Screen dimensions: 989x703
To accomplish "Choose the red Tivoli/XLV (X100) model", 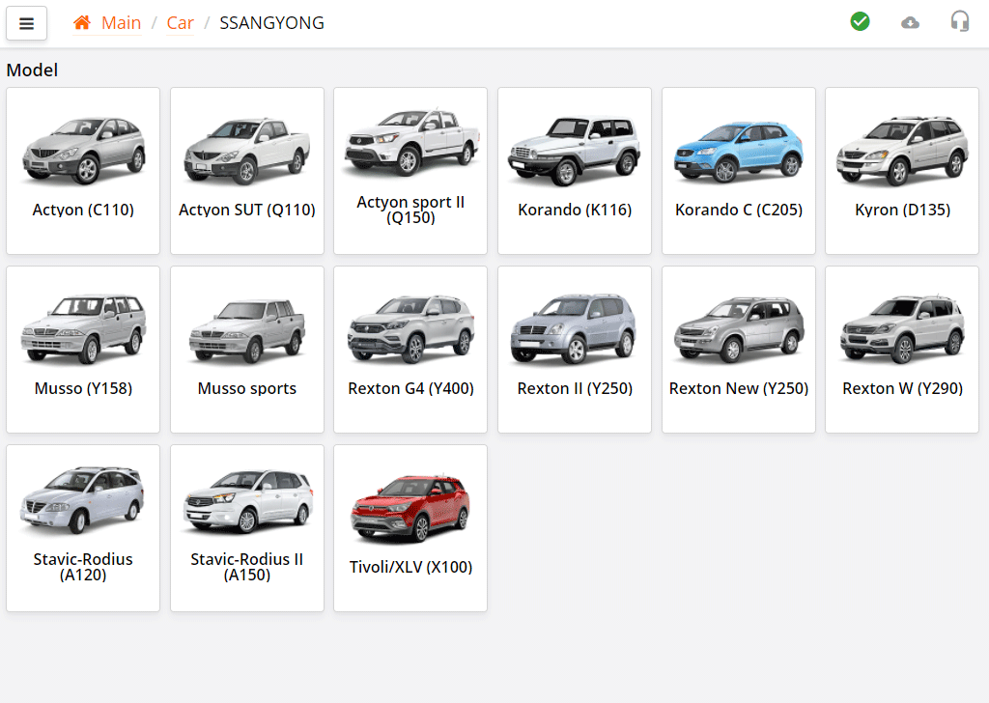I will (410, 528).
